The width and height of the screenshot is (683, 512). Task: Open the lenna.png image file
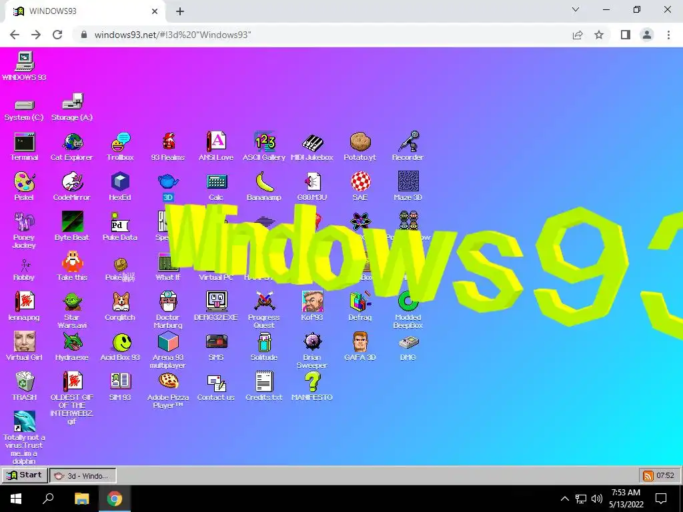pos(25,301)
